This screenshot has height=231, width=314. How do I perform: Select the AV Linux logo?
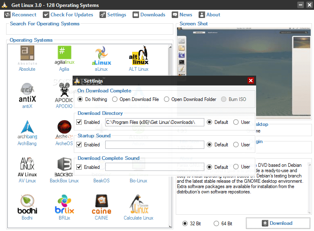click(27, 167)
